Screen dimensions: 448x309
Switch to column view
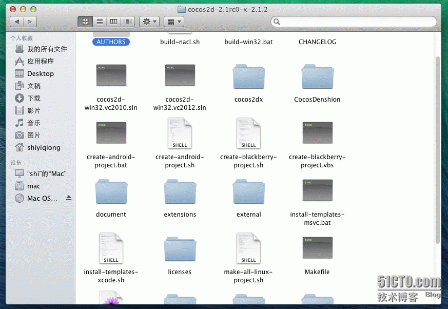click(113, 22)
